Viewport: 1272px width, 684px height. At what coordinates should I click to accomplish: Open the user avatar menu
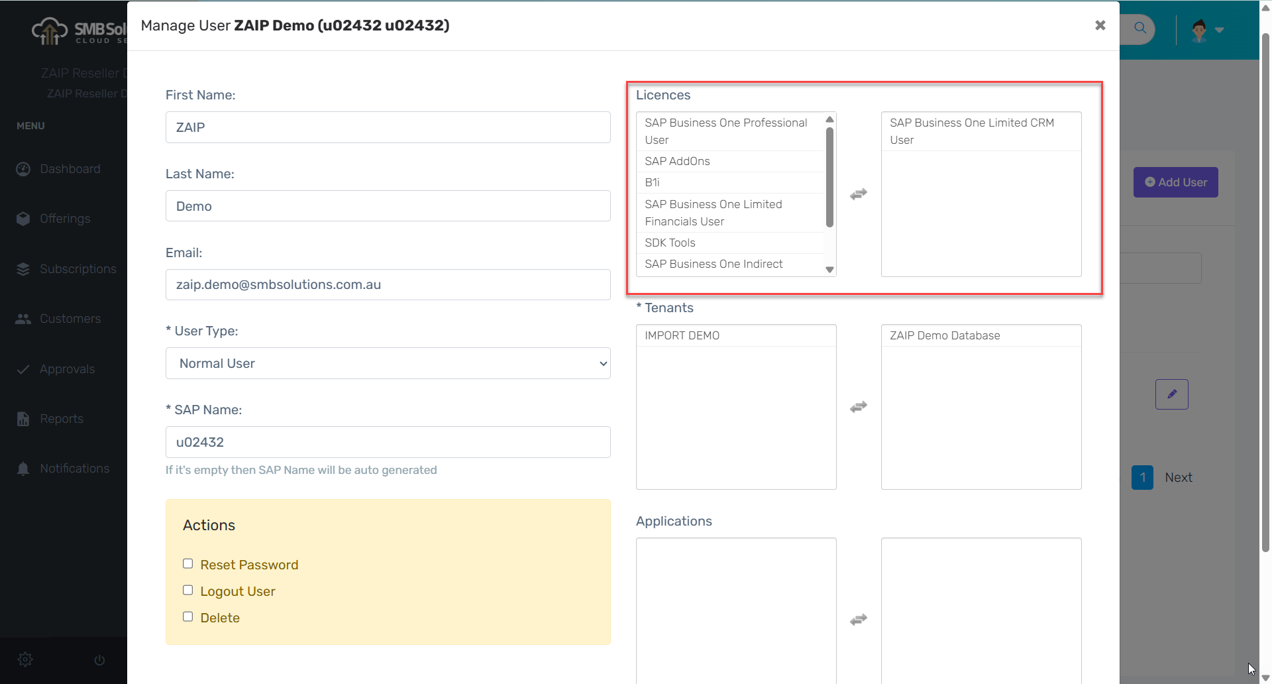1207,30
